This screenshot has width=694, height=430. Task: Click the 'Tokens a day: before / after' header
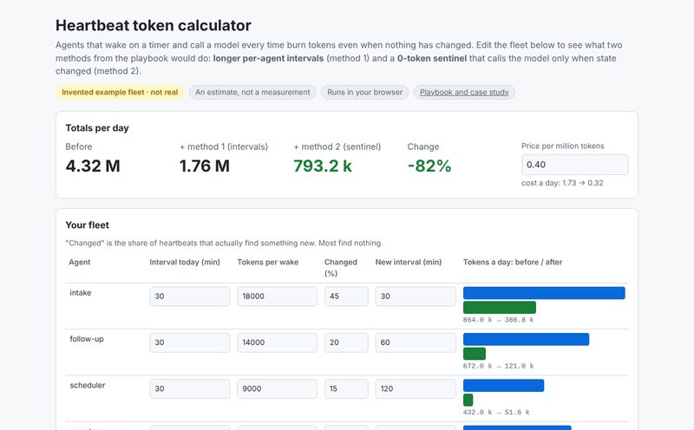pos(513,262)
